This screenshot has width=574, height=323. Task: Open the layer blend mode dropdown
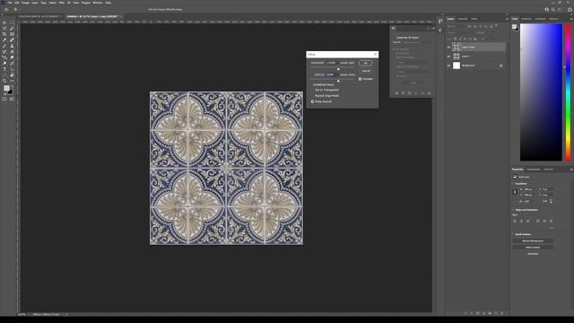459,32
